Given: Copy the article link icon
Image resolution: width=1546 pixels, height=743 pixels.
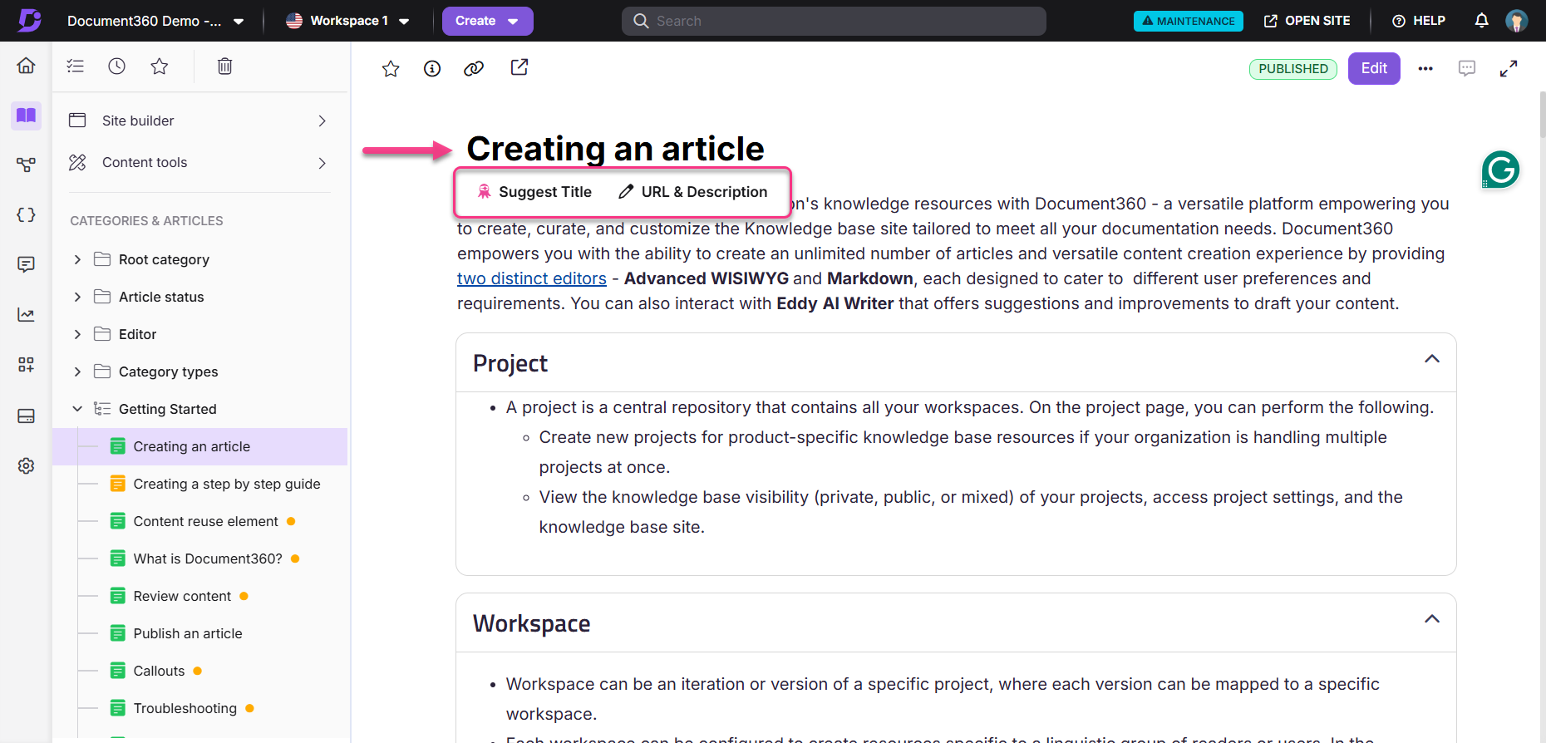Looking at the screenshot, I should [x=474, y=68].
